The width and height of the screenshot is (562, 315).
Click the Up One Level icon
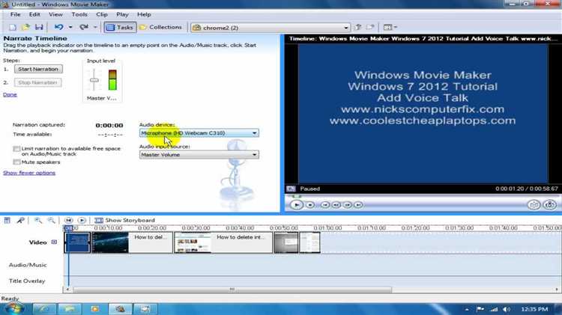(357, 27)
